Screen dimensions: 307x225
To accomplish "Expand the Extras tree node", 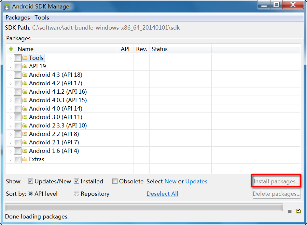I will (10, 160).
